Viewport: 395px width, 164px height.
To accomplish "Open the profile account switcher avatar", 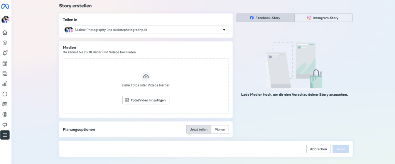I will (x=5, y=20).
